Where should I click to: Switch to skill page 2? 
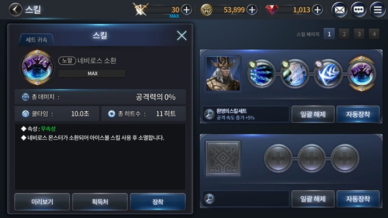pos(344,34)
